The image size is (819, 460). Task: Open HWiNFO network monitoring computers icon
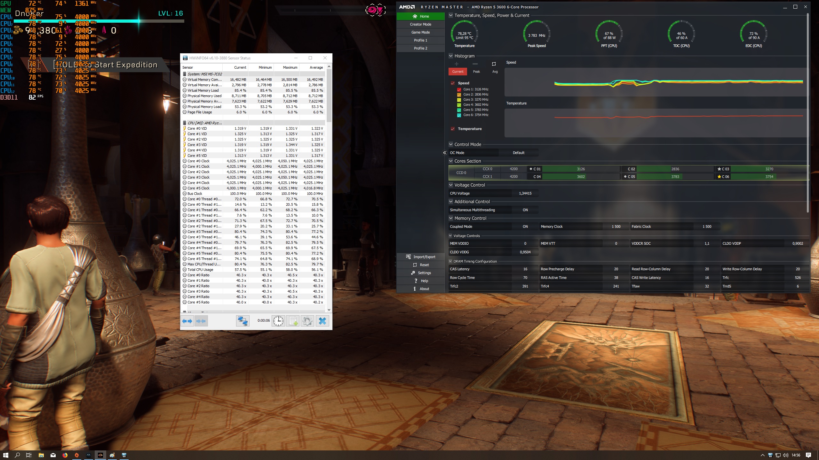(x=243, y=321)
